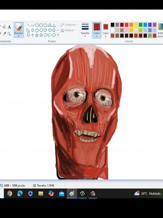This screenshot has width=163, height=218.
Task: Click the '2694 × 1094 píxeles' status text
Action: pos(15,186)
